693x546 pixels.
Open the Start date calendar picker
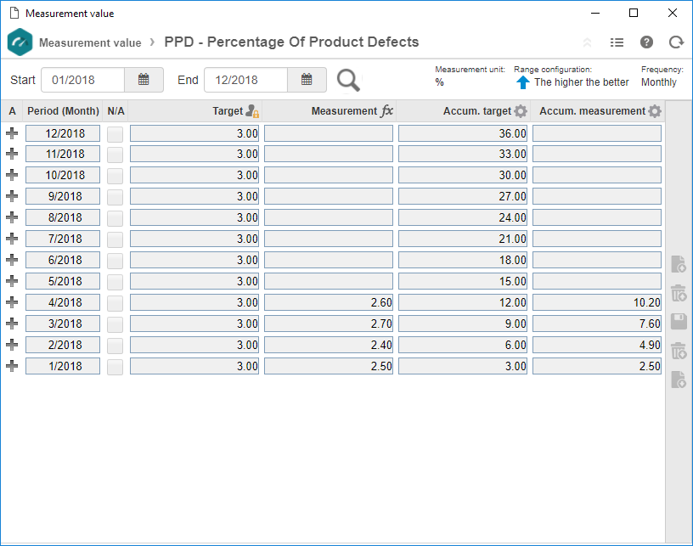[x=144, y=80]
